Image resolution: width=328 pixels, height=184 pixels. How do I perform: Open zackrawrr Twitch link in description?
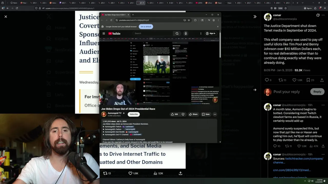[128, 126]
